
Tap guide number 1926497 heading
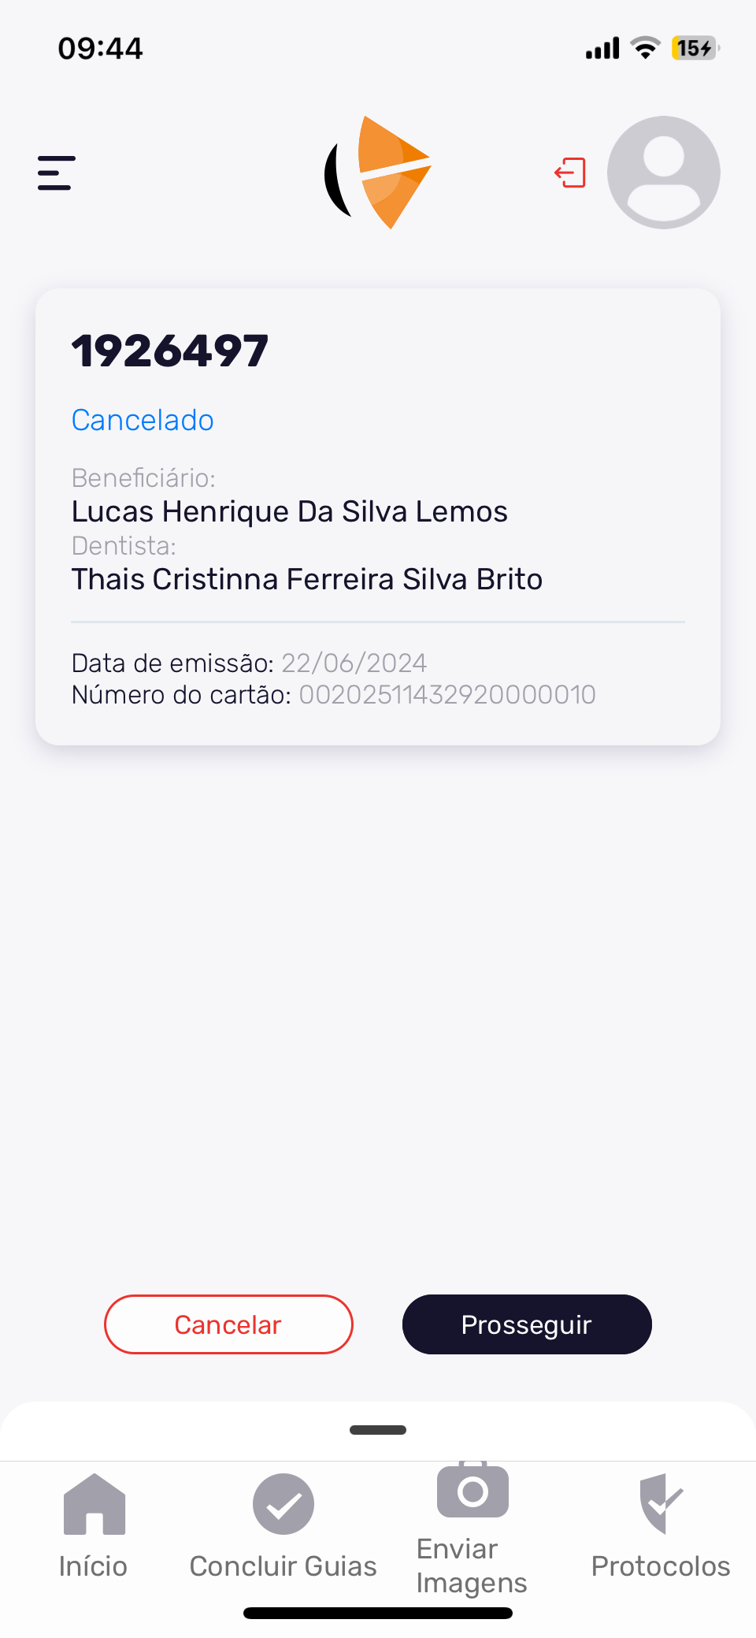pos(170,351)
